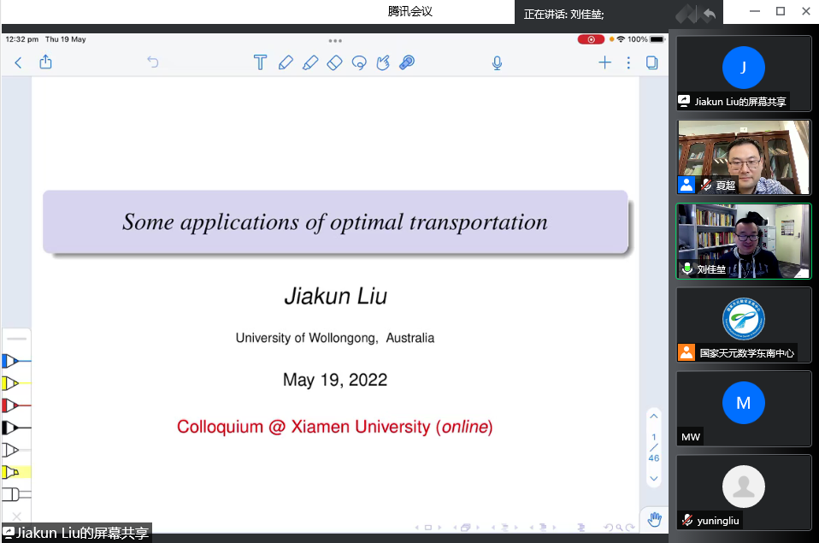Select the Pen tool in toolbar

286,62
